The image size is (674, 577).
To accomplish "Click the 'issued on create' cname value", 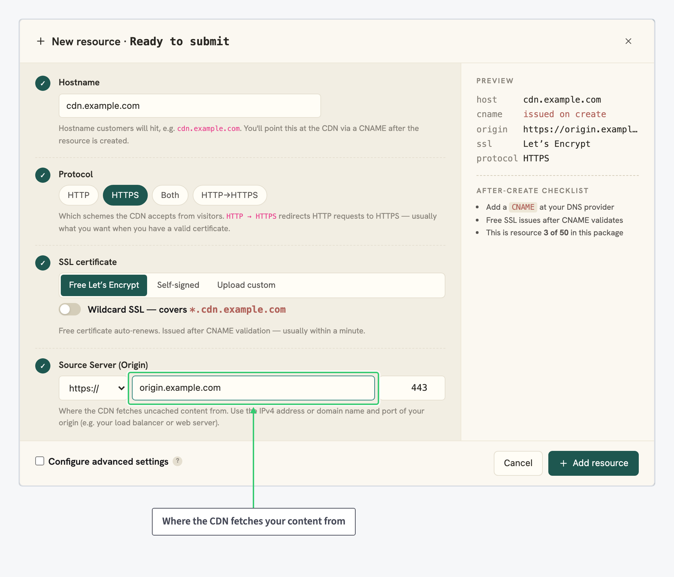I will [x=565, y=114].
